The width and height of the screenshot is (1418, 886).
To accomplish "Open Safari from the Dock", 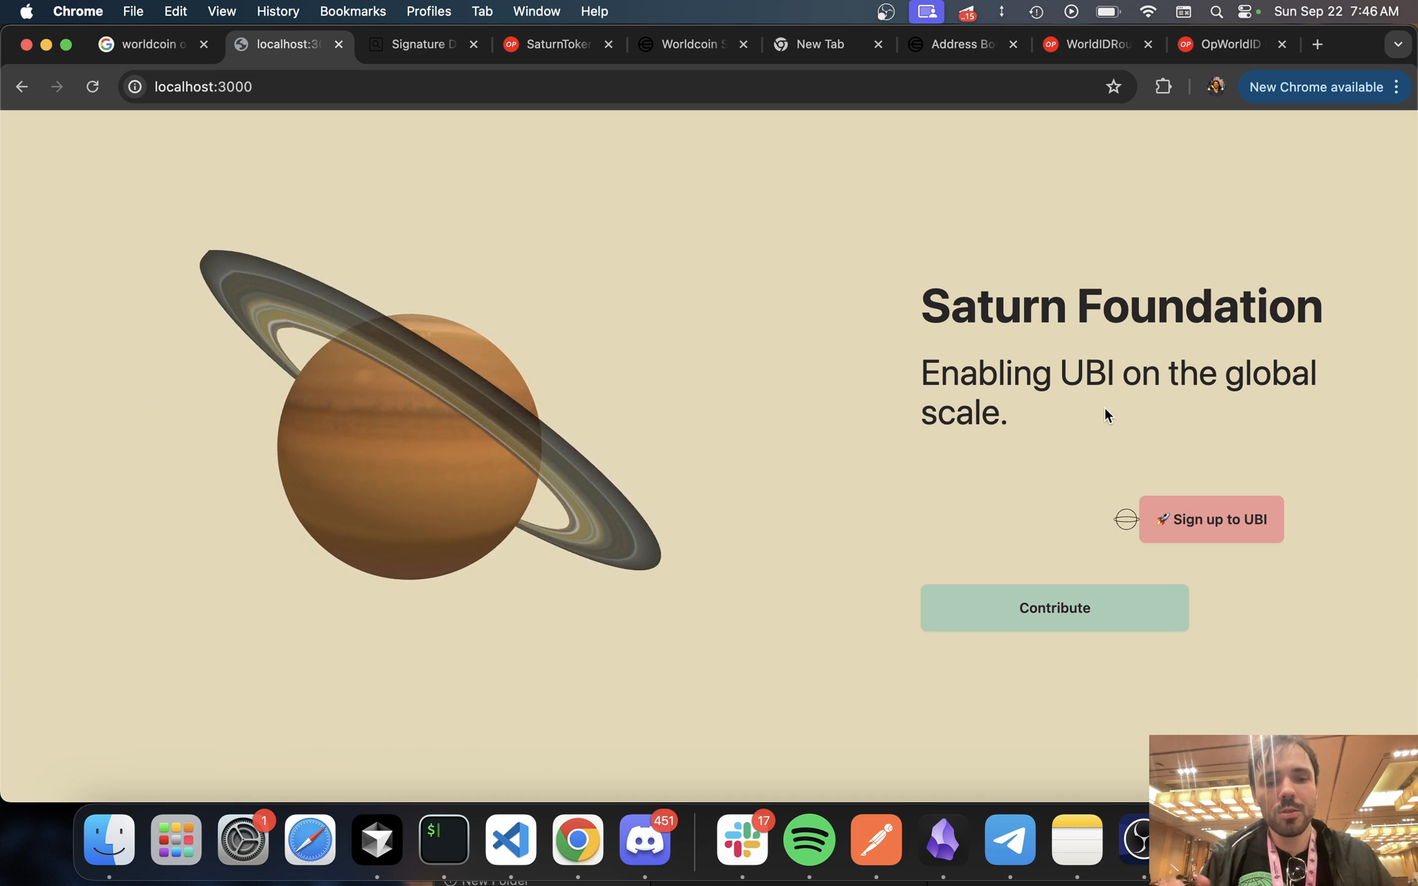I will [x=310, y=840].
